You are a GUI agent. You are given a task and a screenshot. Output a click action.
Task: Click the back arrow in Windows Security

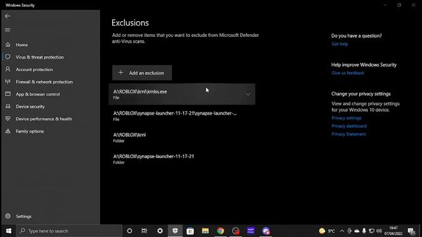pyautogui.click(x=7, y=16)
